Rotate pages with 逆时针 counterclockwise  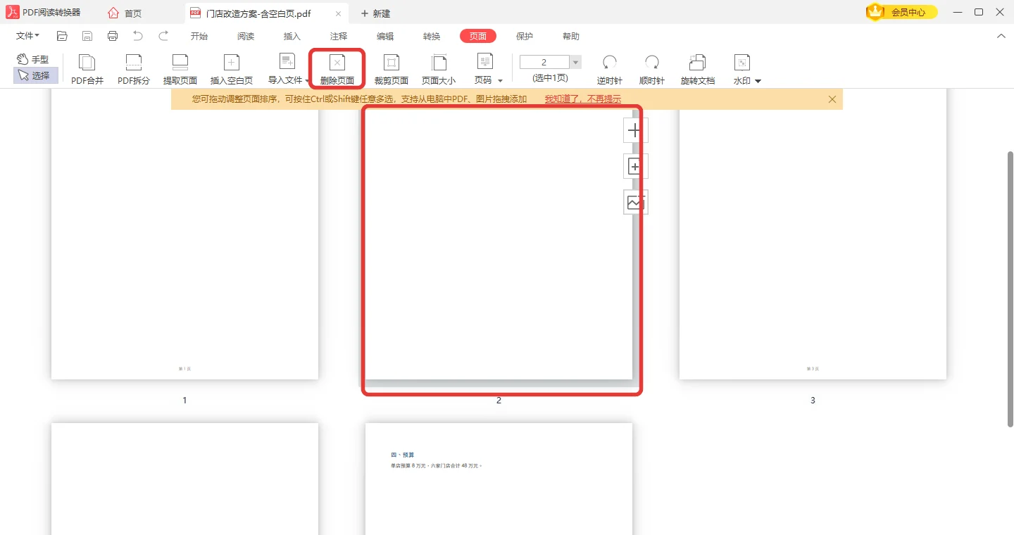(610, 70)
